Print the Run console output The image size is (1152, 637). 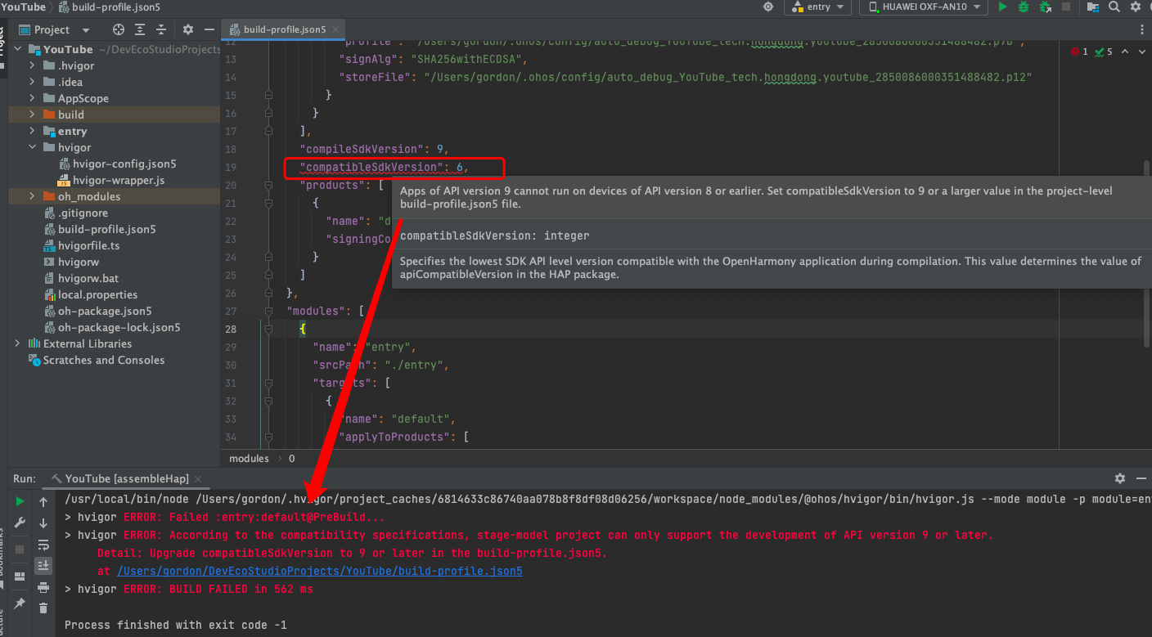(43, 586)
